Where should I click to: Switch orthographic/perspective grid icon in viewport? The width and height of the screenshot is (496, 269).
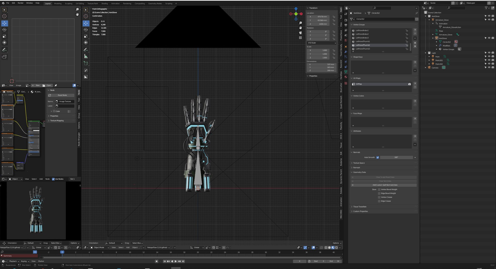click(300, 38)
